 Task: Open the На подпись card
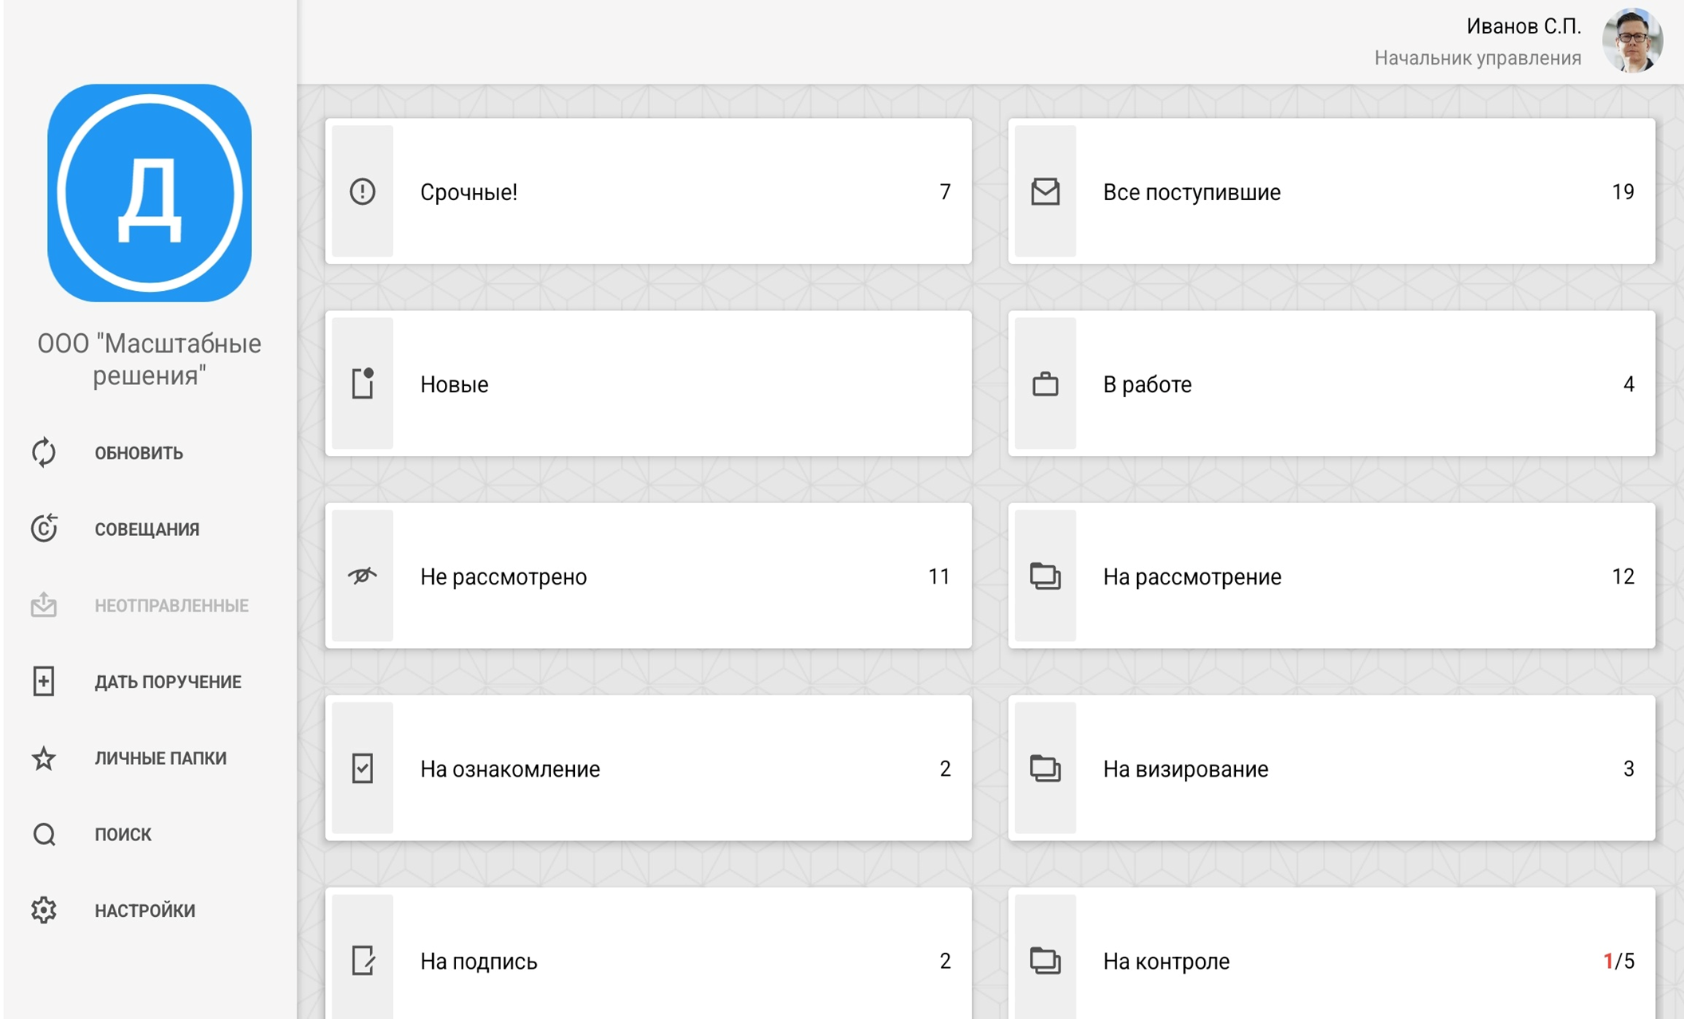point(648,954)
